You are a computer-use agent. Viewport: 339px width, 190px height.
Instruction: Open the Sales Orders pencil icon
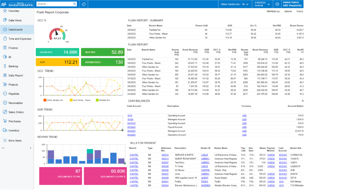(x=5, y=112)
